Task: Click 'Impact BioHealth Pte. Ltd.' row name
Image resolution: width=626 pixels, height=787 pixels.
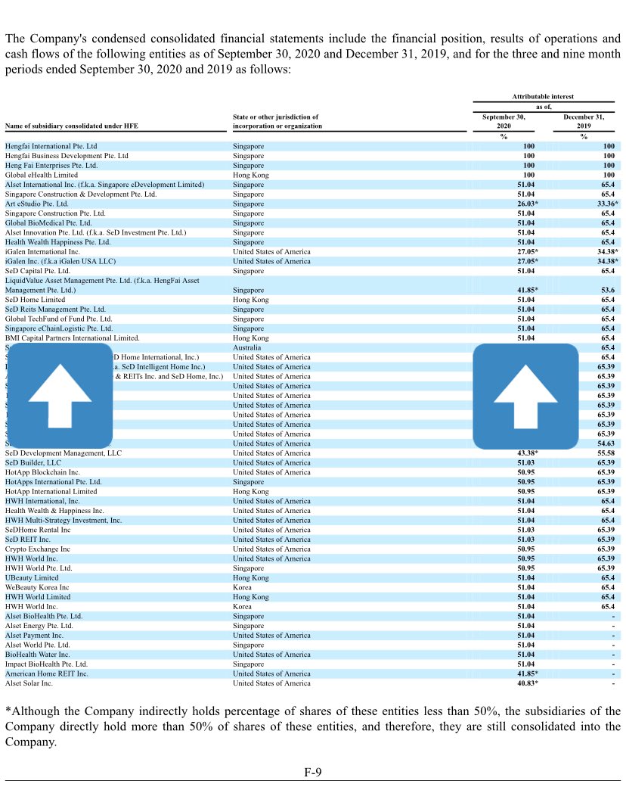Action: click(x=46, y=664)
